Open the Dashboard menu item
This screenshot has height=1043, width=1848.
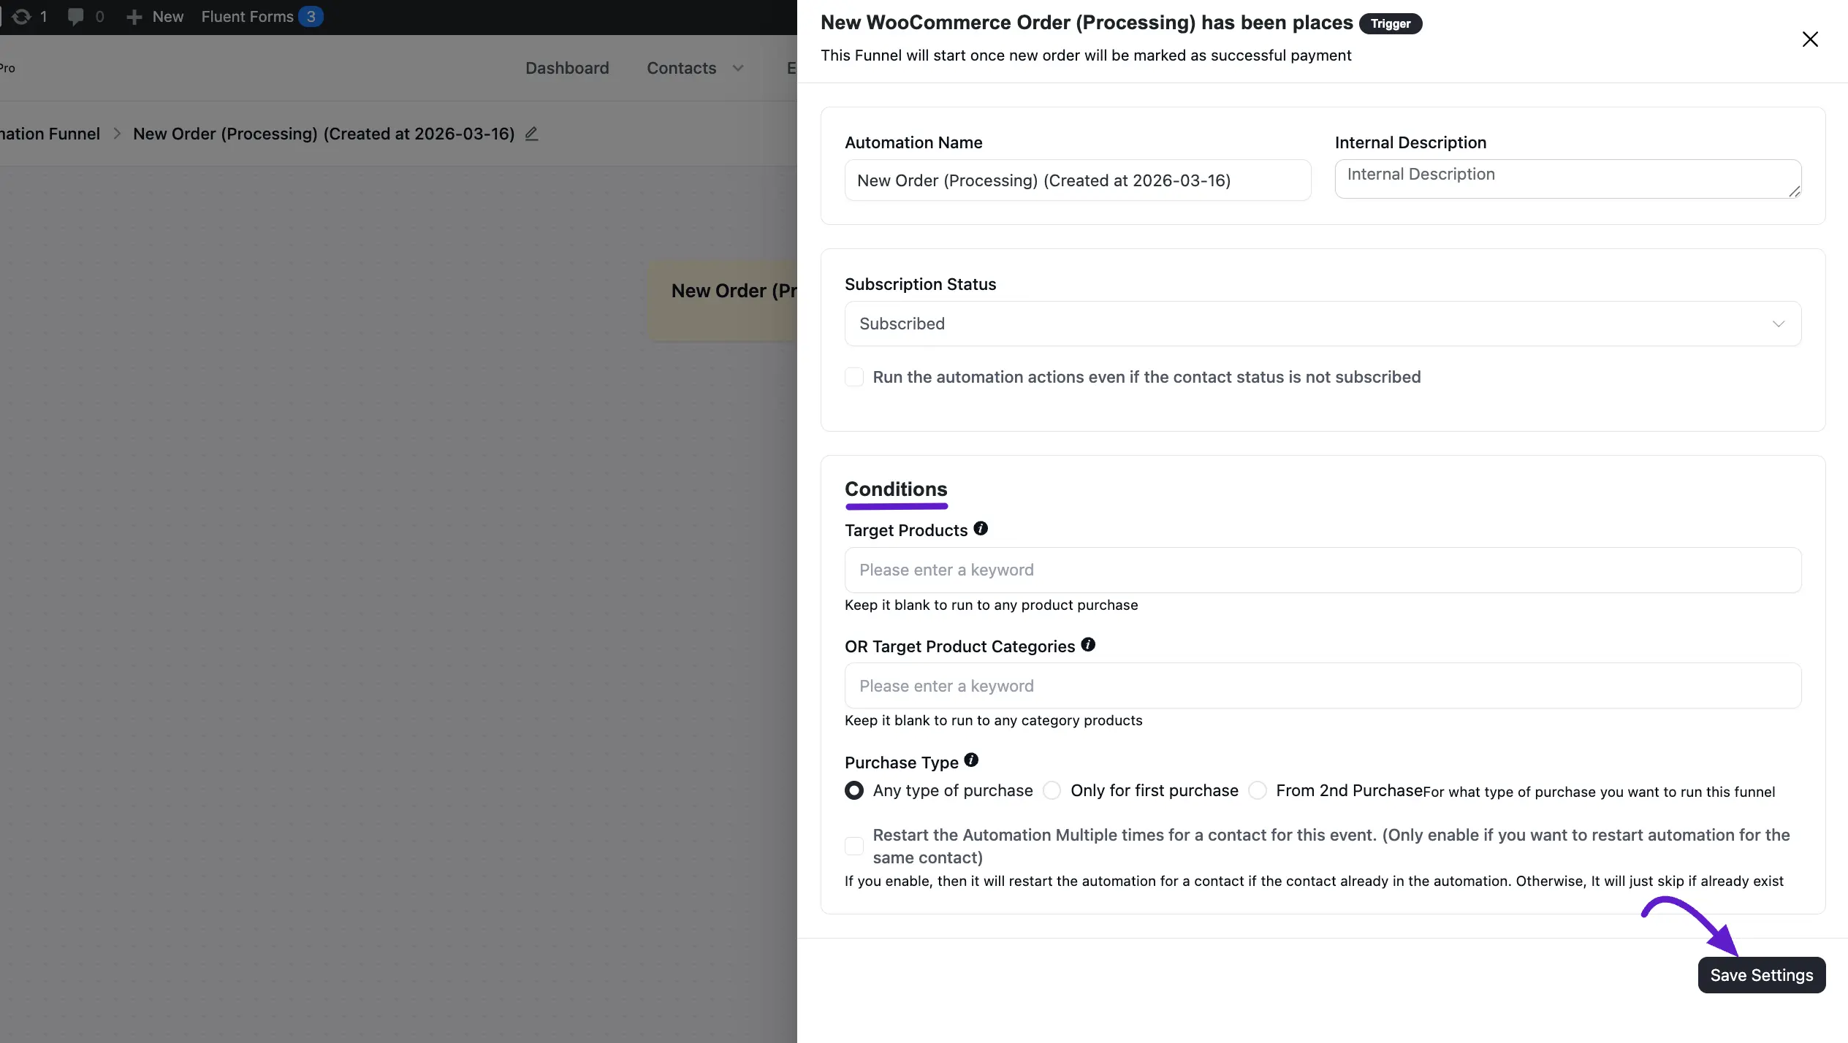click(567, 68)
